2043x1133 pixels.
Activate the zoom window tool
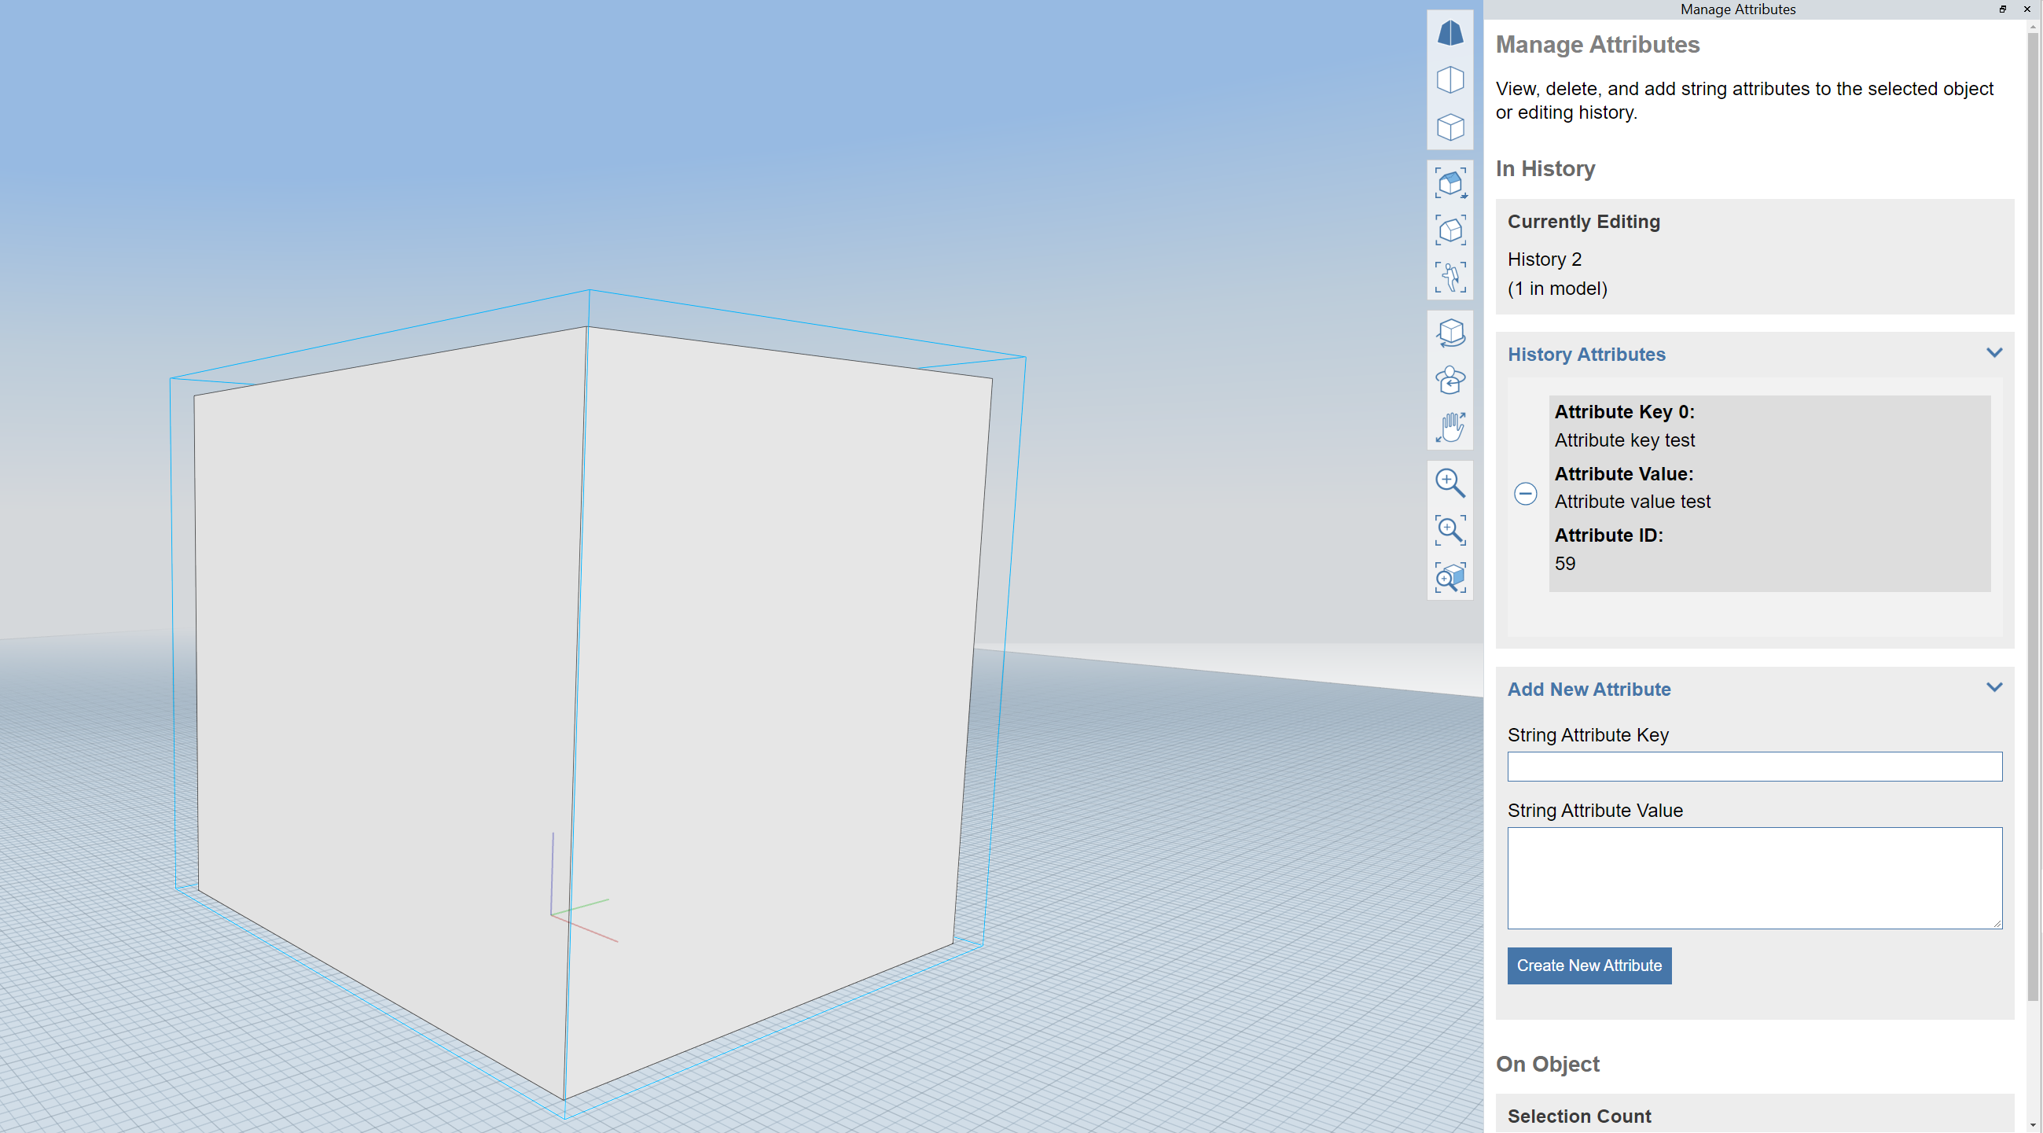pyautogui.click(x=1450, y=530)
